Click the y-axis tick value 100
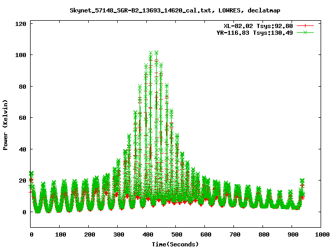Screen dimensions: 332x249 click(x=21, y=55)
